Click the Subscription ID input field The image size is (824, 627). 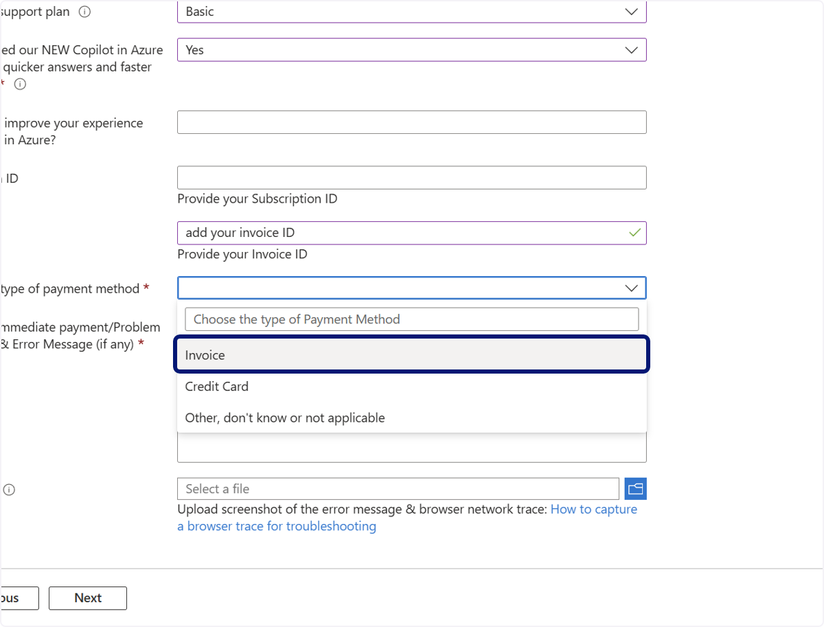[x=411, y=178]
